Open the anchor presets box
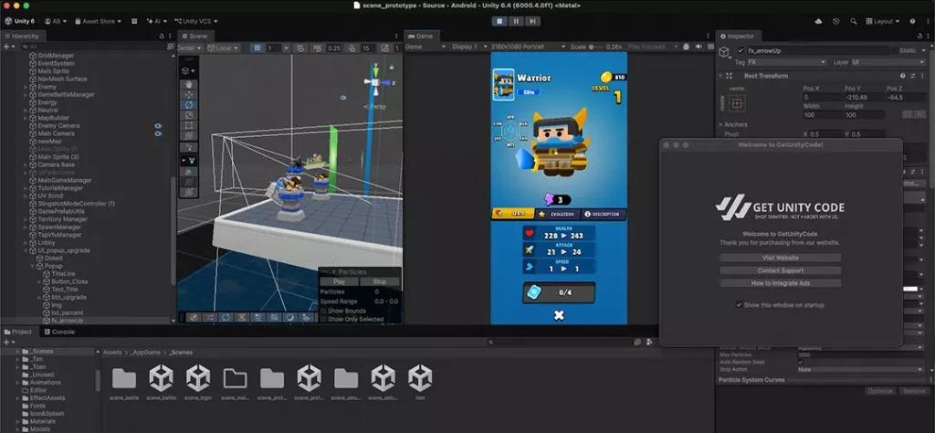The width and height of the screenshot is (935, 433). 737,103
